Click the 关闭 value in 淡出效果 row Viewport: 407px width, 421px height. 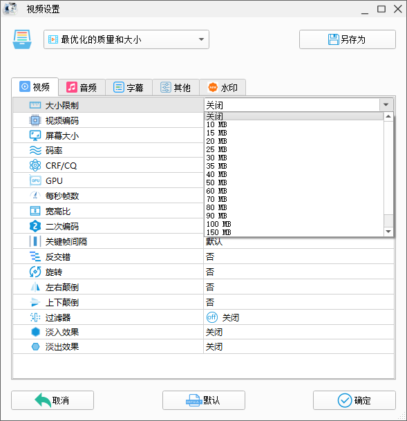tap(214, 346)
